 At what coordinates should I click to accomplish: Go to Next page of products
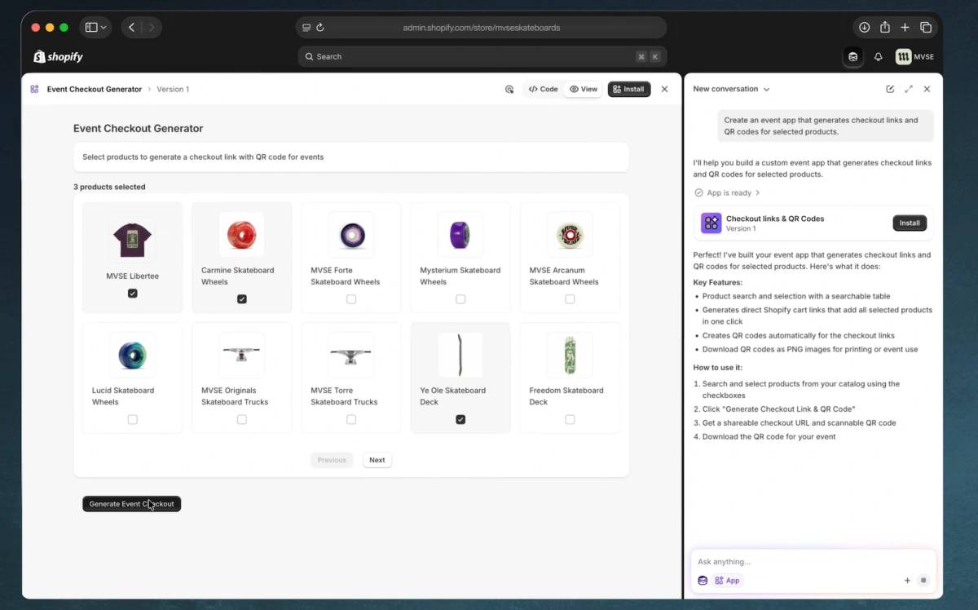pos(377,460)
